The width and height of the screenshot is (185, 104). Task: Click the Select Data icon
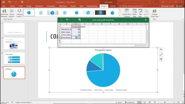[x=134, y=11]
